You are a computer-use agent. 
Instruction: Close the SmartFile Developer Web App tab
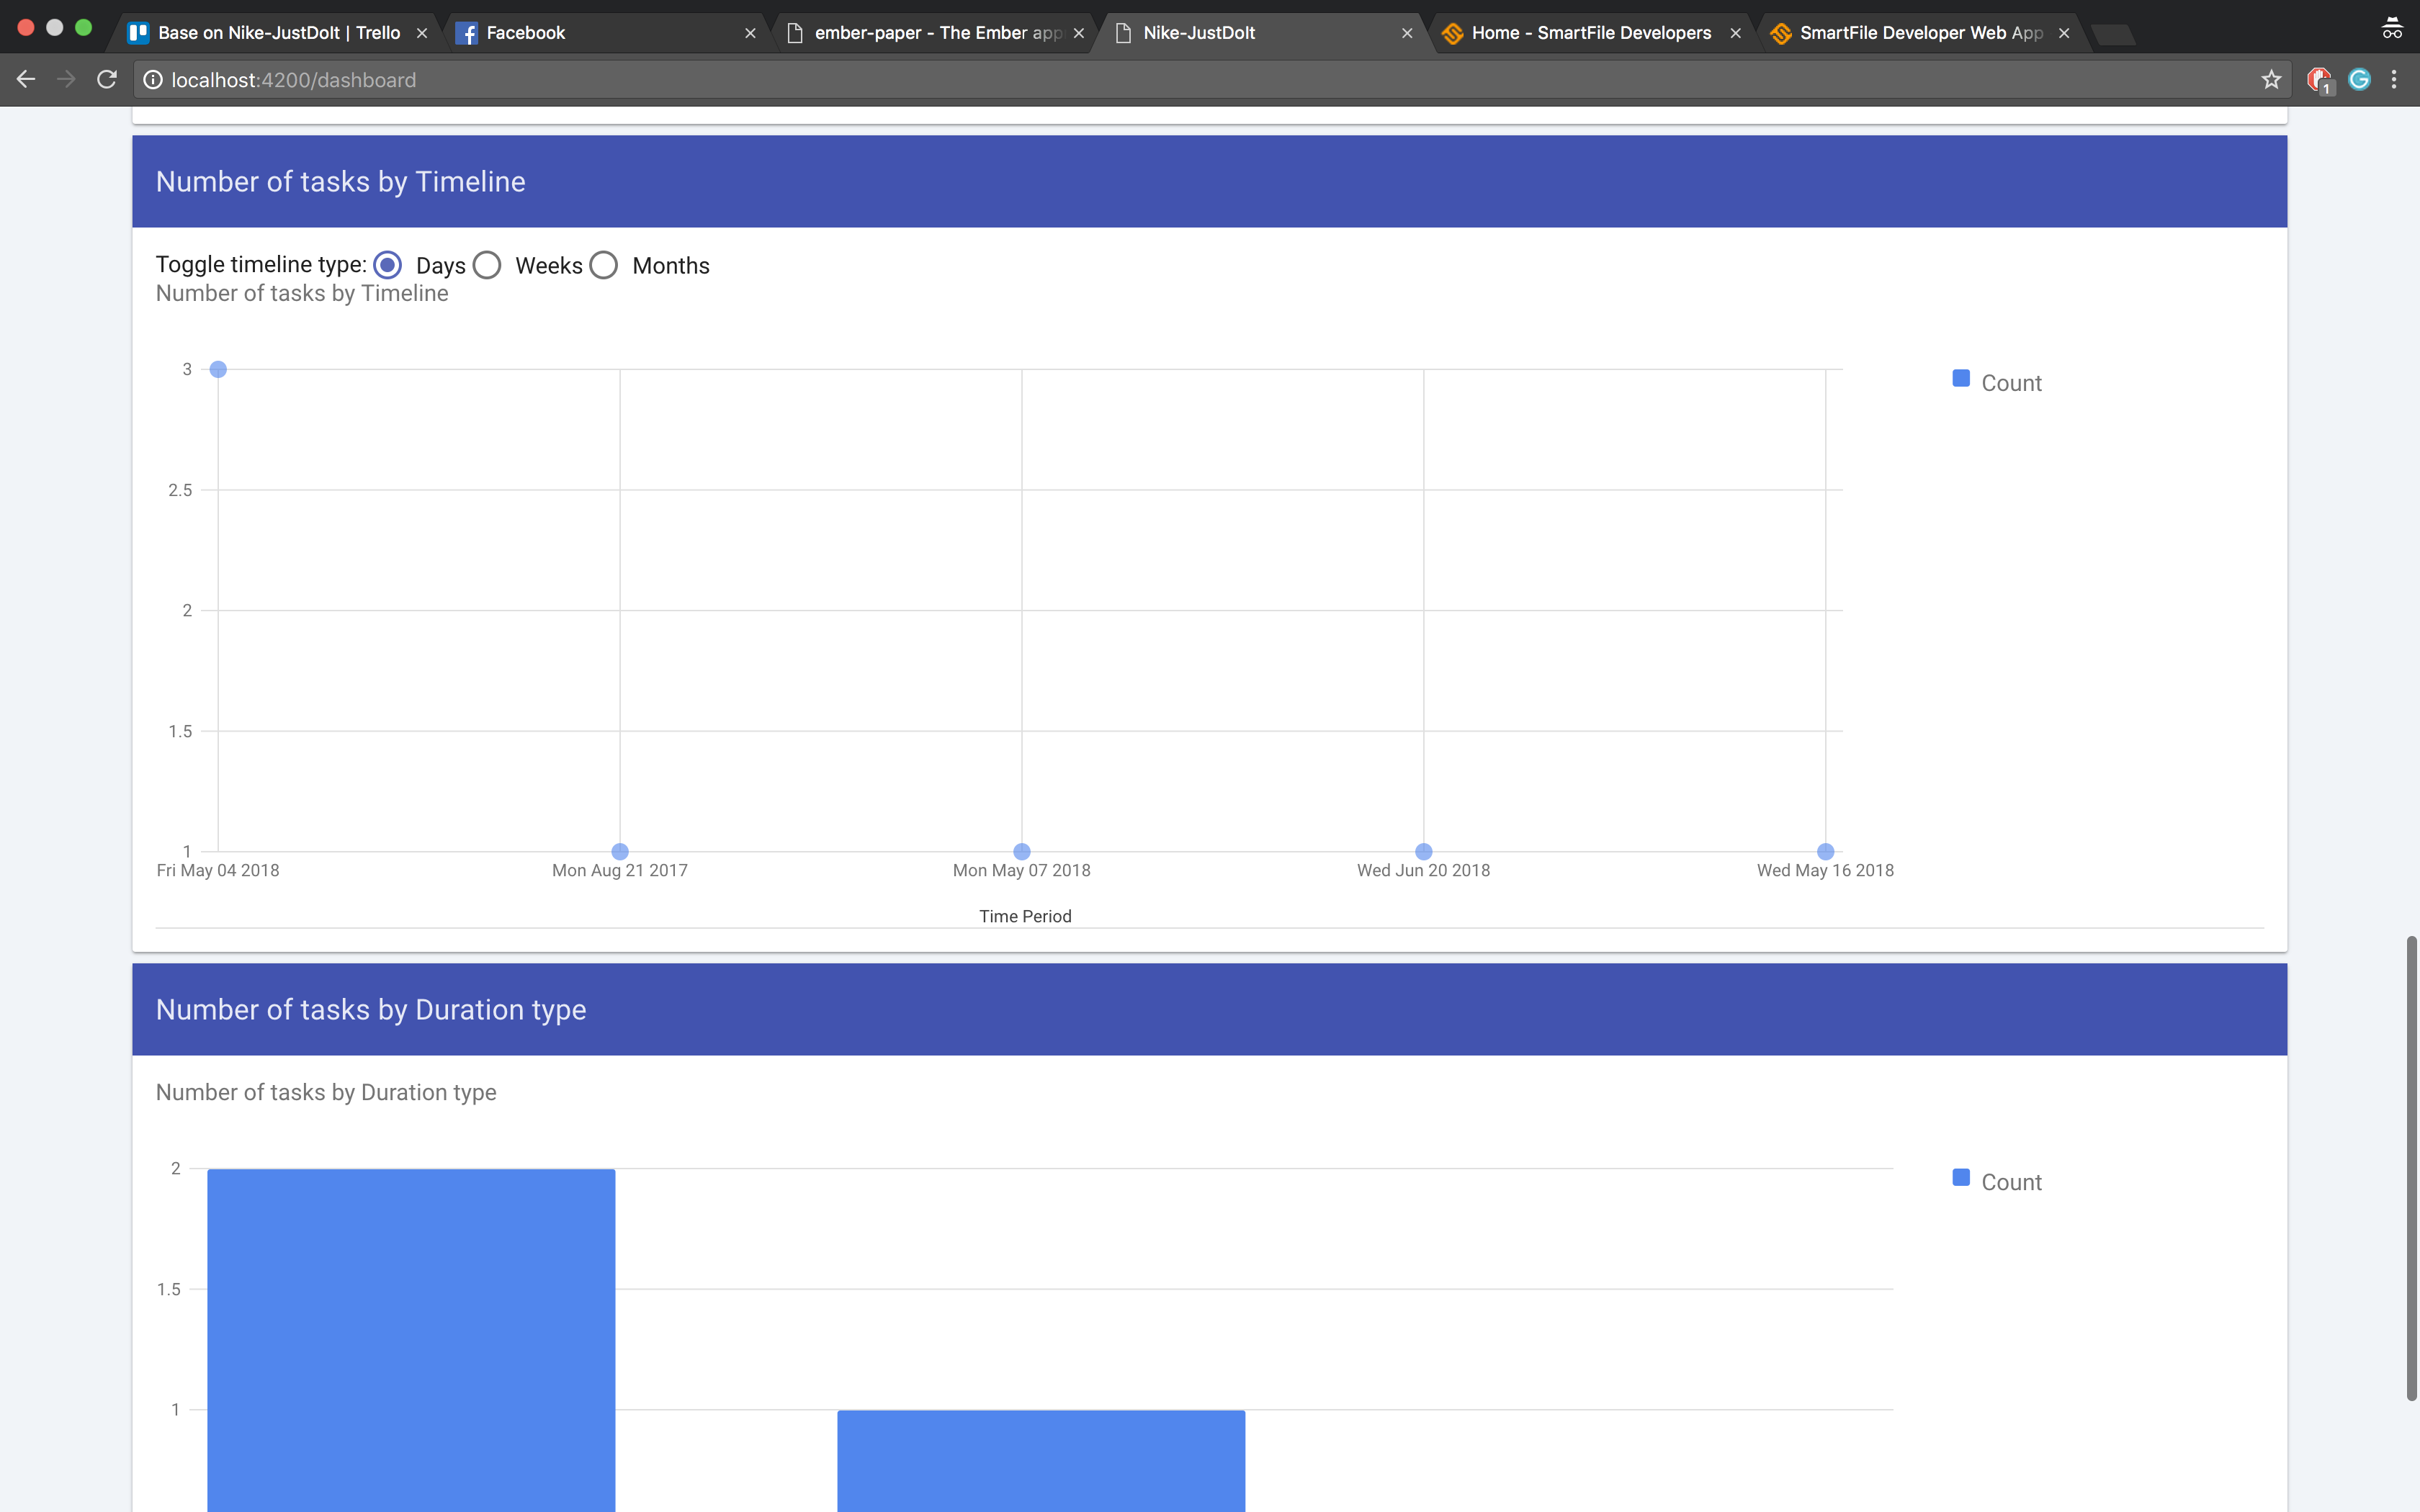[2064, 33]
